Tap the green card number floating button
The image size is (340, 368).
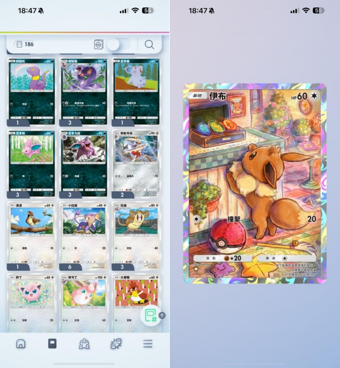(150, 315)
